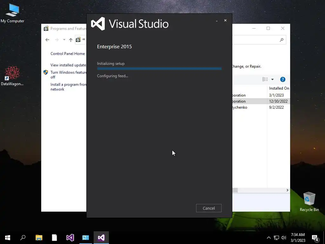Open Install a program from the network
The image size is (325, 244).
(x=68, y=87)
